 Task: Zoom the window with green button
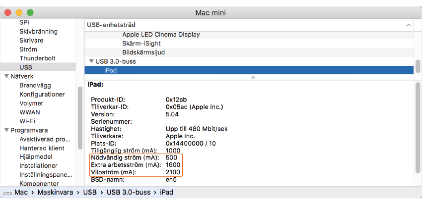[30, 12]
